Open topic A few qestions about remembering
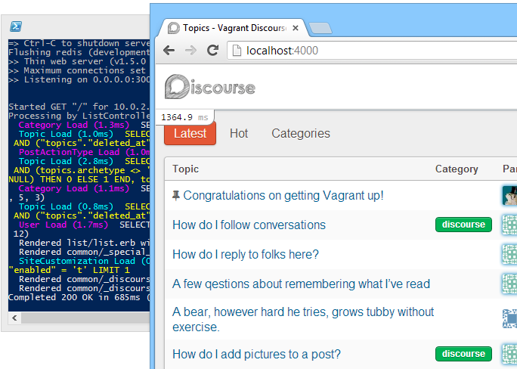 point(301,284)
